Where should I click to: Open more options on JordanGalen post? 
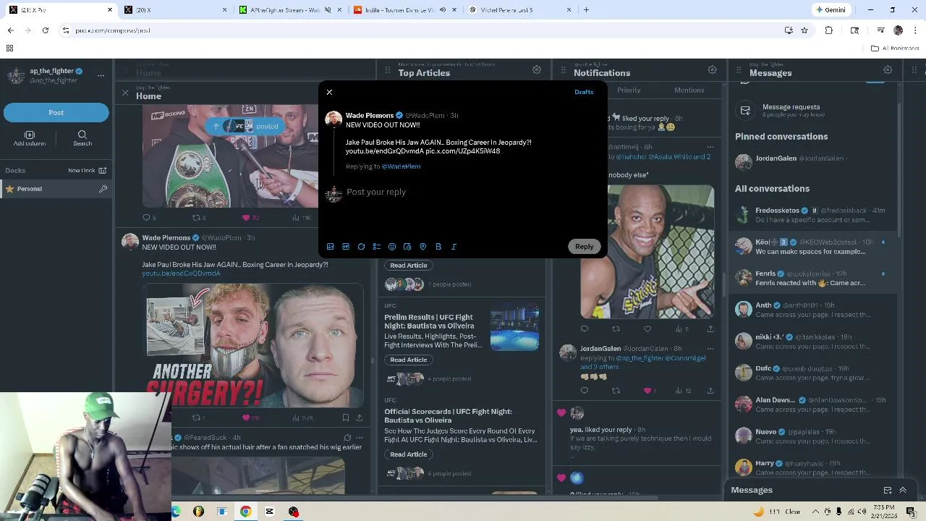[710, 349]
